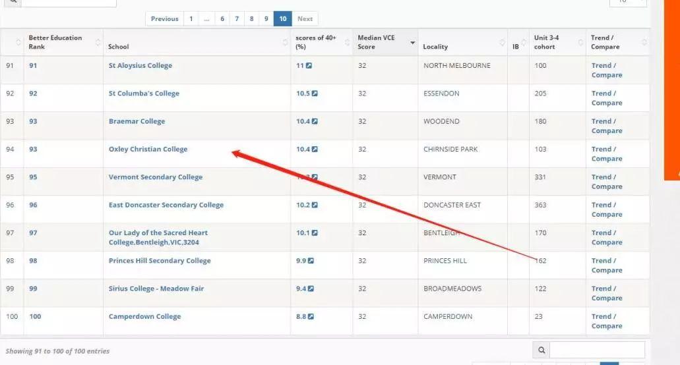Viewport: 680px width, 365px height.
Task: Open Oxley Christian College link
Action: [148, 149]
